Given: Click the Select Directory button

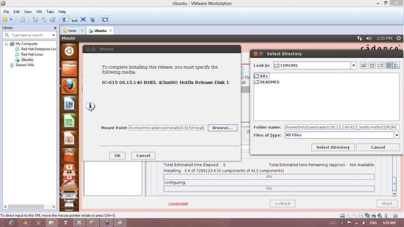Looking at the screenshot, I should tap(333, 147).
